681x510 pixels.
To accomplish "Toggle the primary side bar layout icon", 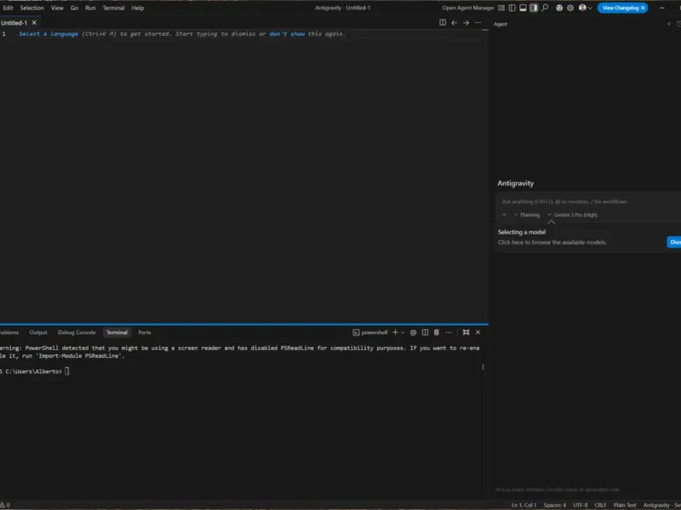I will click(x=512, y=8).
